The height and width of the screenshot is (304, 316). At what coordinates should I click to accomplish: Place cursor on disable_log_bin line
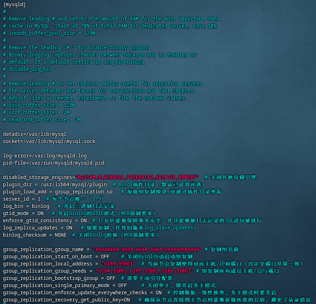(30, 69)
